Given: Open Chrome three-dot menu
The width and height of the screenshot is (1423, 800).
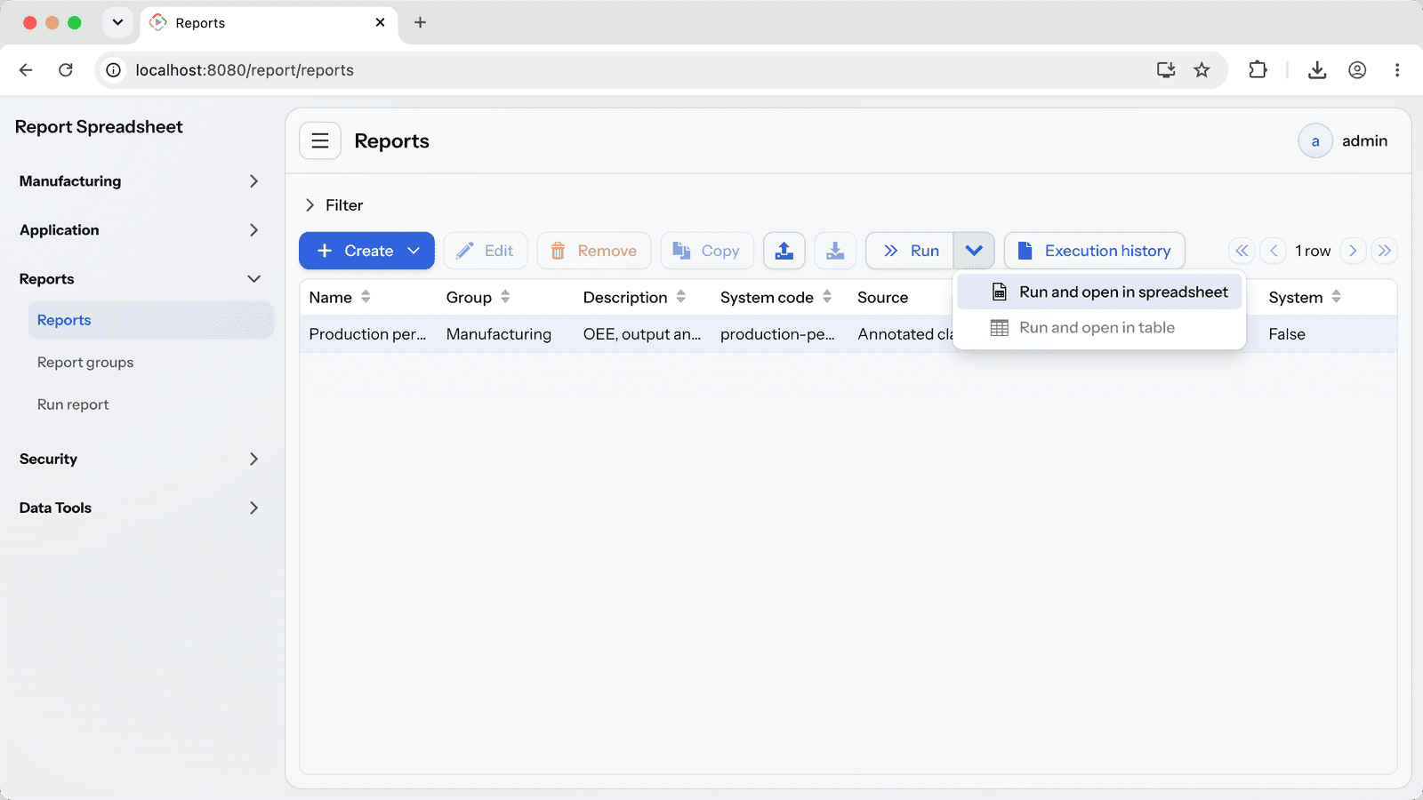Looking at the screenshot, I should coord(1397,70).
